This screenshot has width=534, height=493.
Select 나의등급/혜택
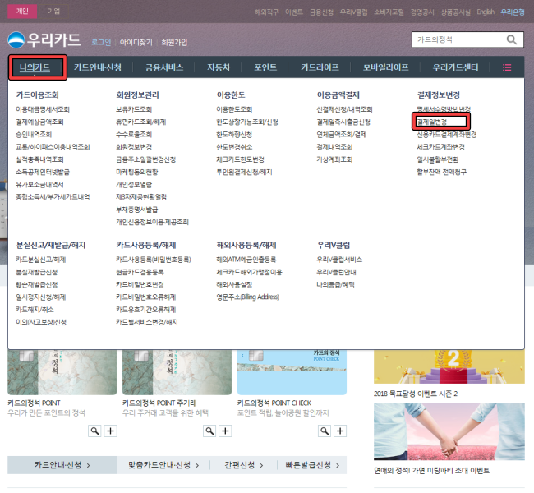coord(335,285)
